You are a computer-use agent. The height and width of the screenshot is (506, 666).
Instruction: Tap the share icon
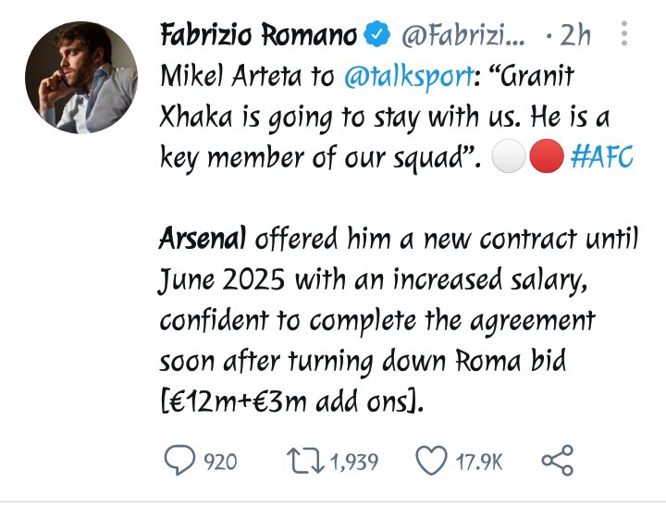[558, 460]
